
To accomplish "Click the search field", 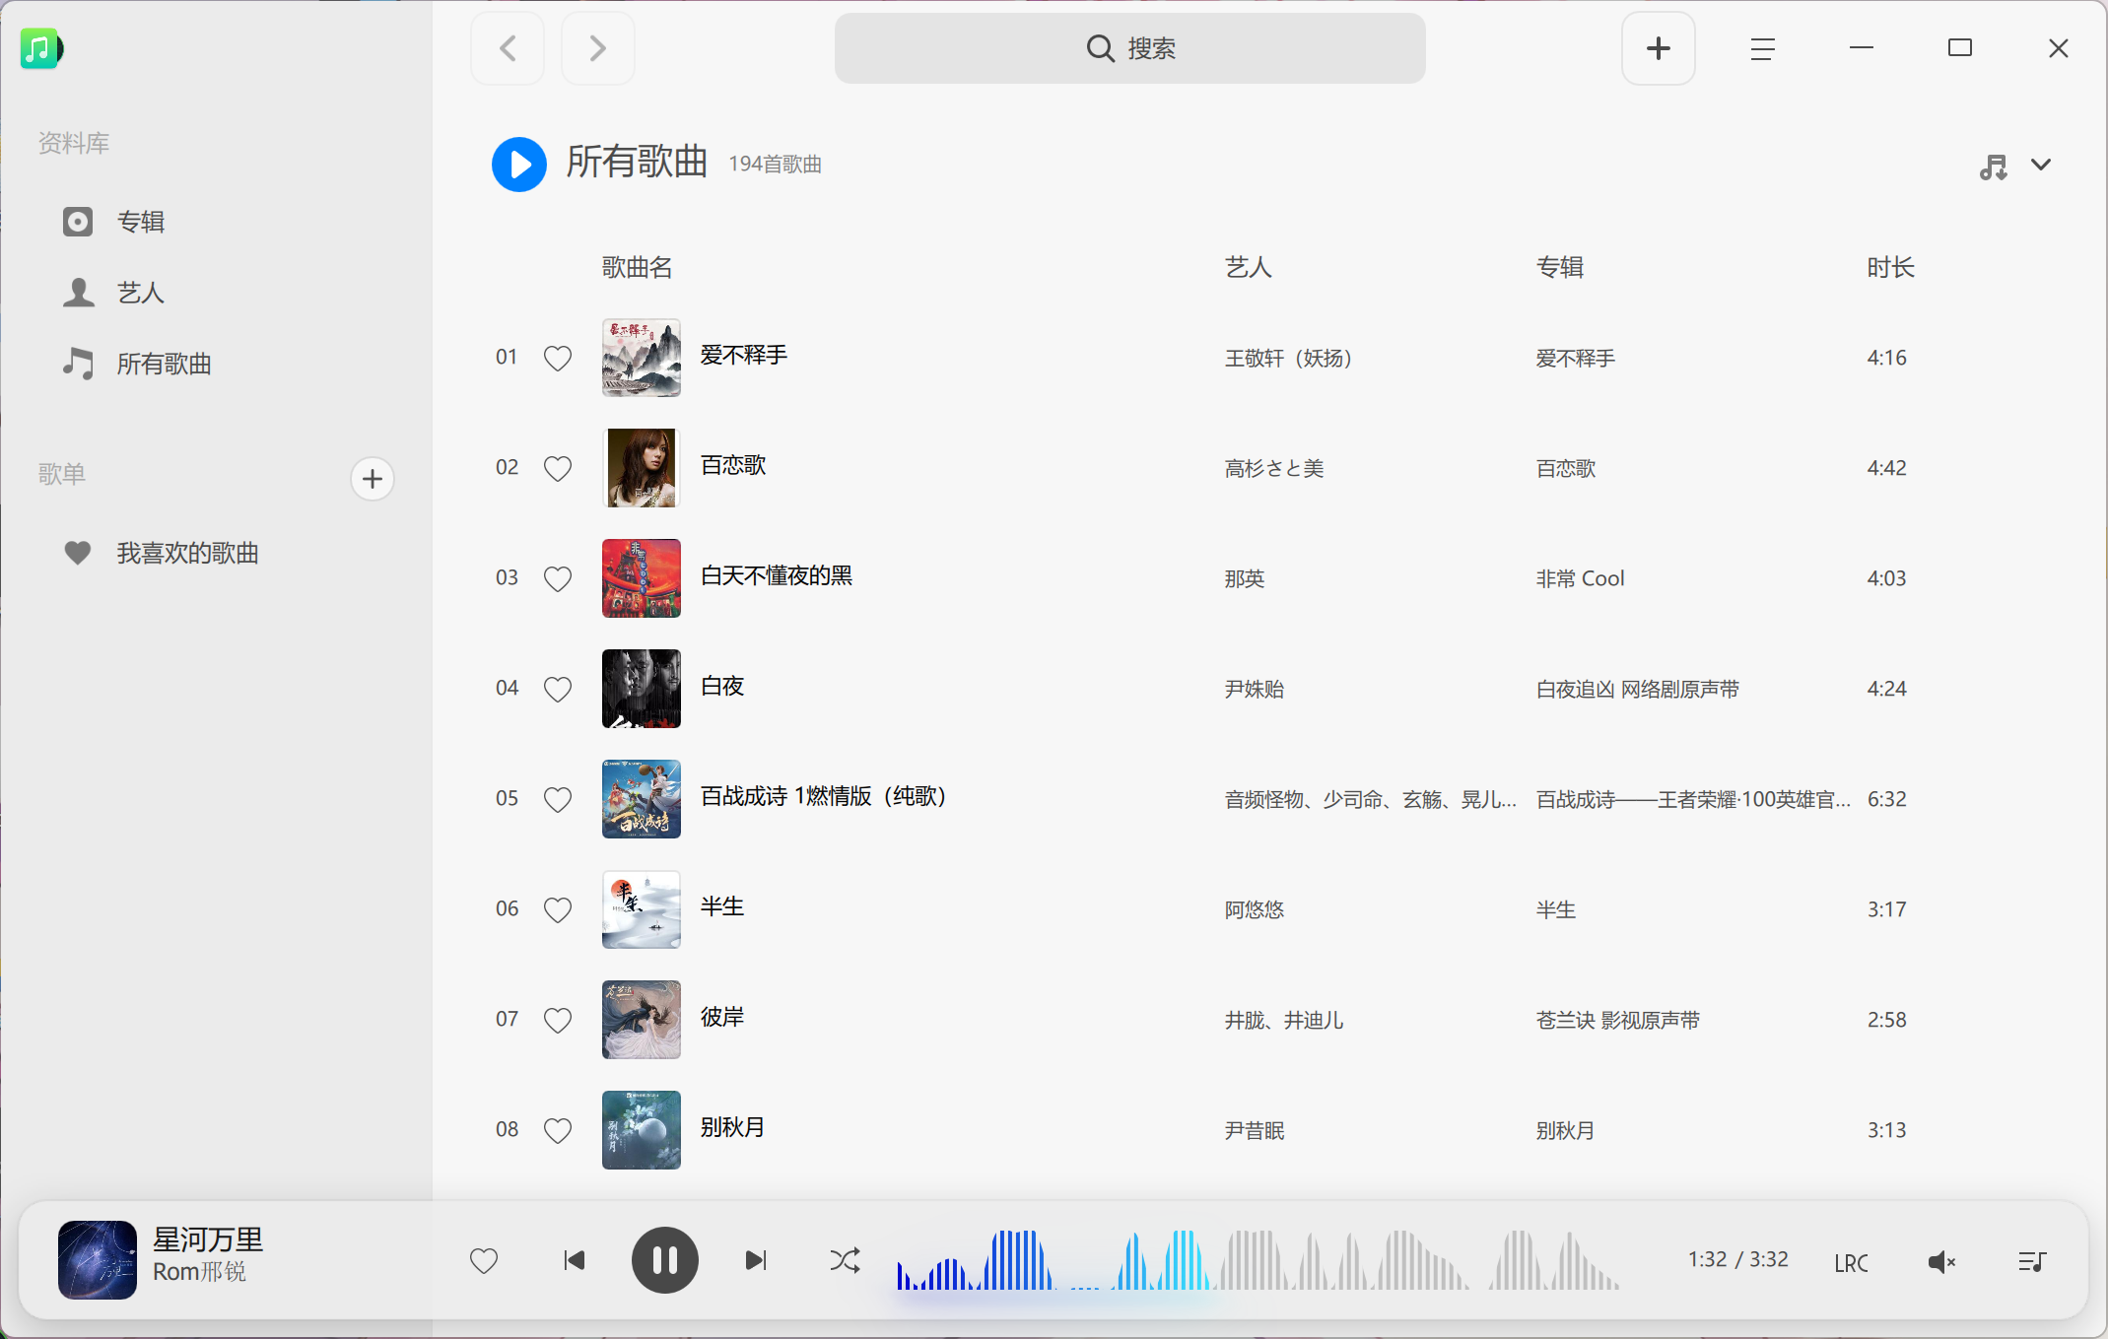I will 1130,48.
